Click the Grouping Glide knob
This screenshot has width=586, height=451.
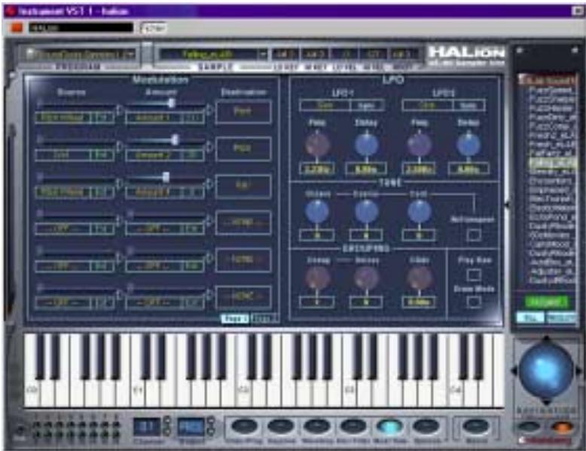[x=420, y=278]
